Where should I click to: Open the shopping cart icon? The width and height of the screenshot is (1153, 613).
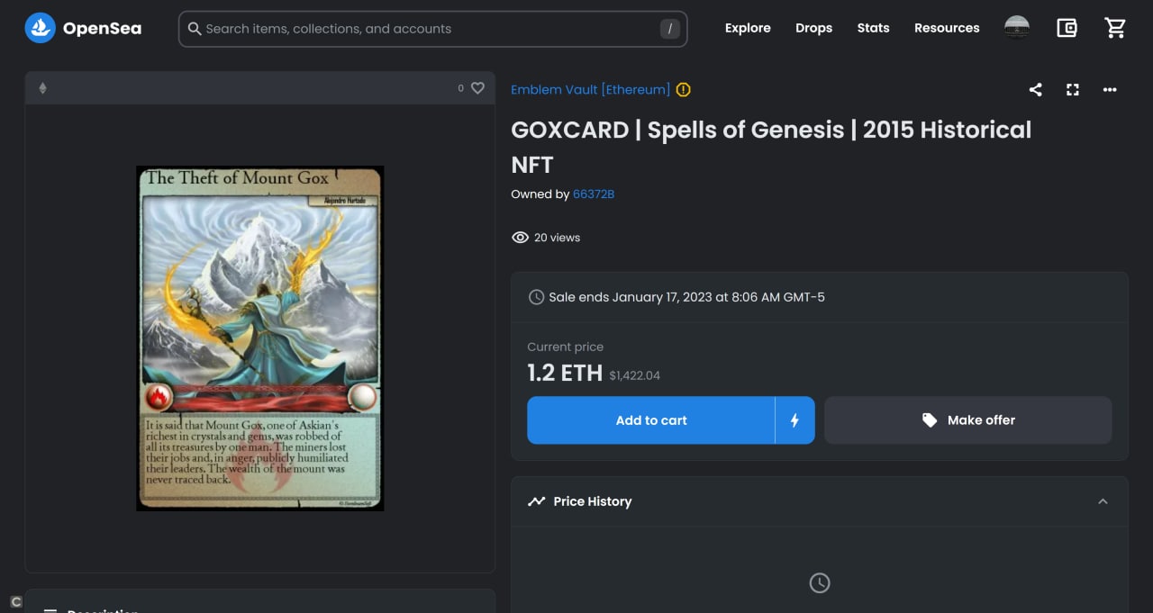(1115, 28)
